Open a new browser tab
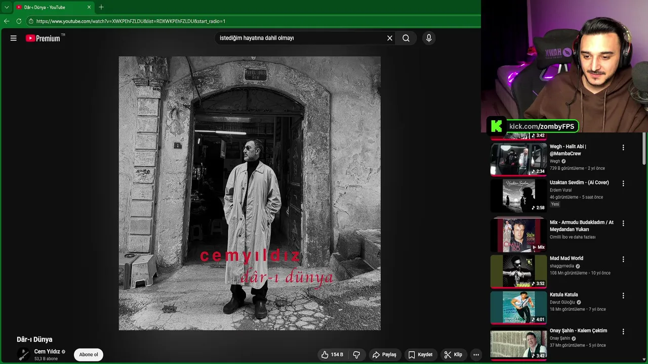The image size is (648, 364). pos(101,7)
